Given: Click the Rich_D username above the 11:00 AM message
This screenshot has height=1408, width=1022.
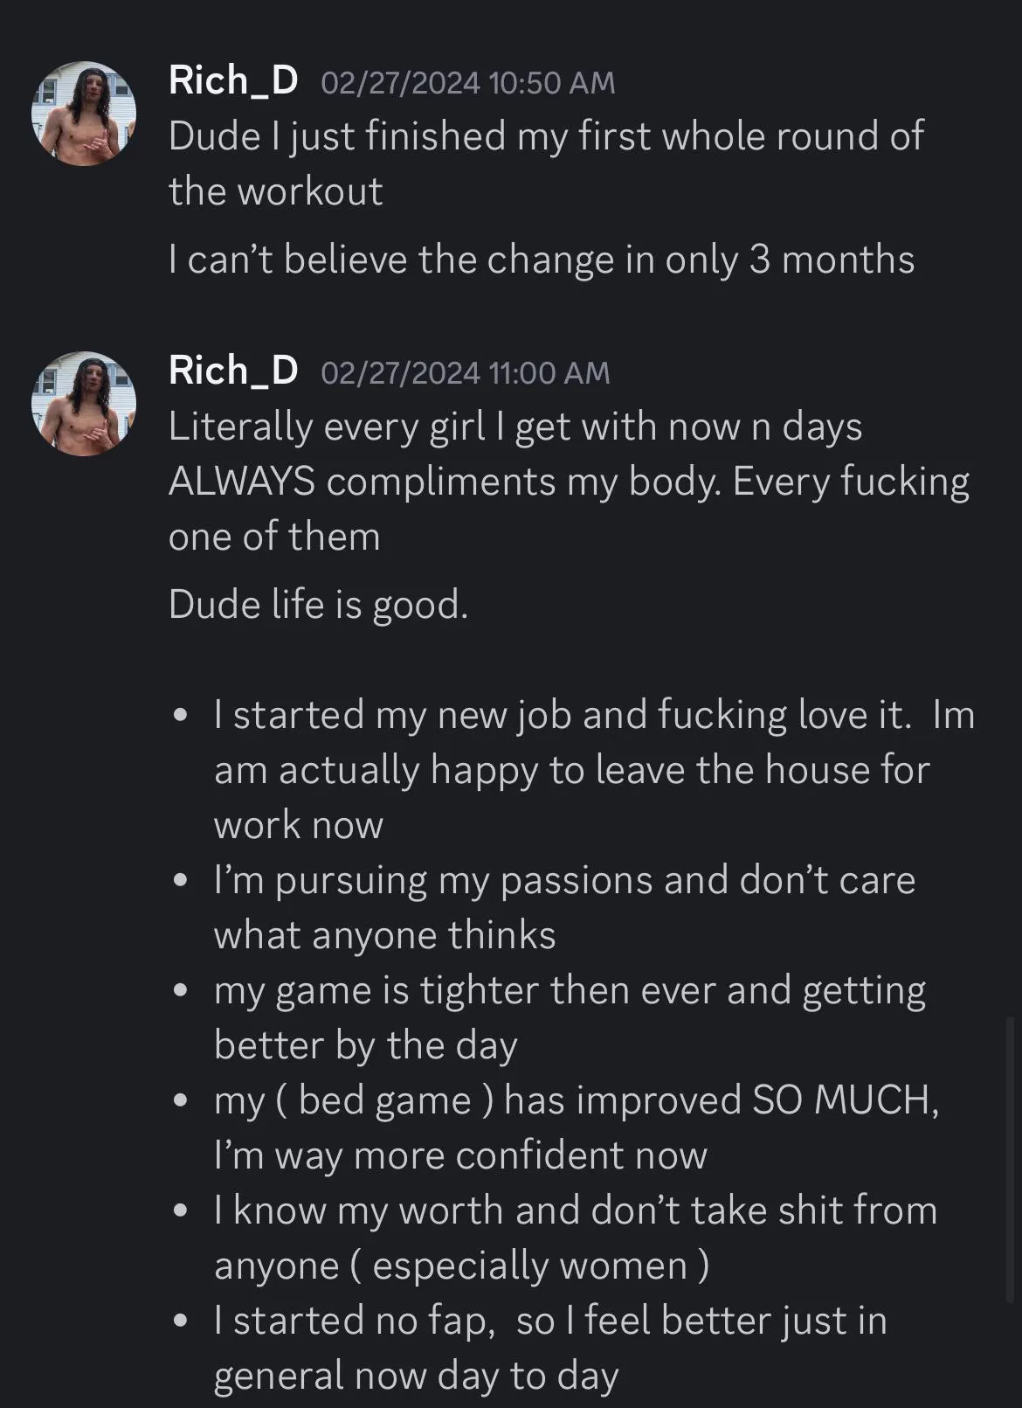Looking at the screenshot, I should (x=232, y=371).
